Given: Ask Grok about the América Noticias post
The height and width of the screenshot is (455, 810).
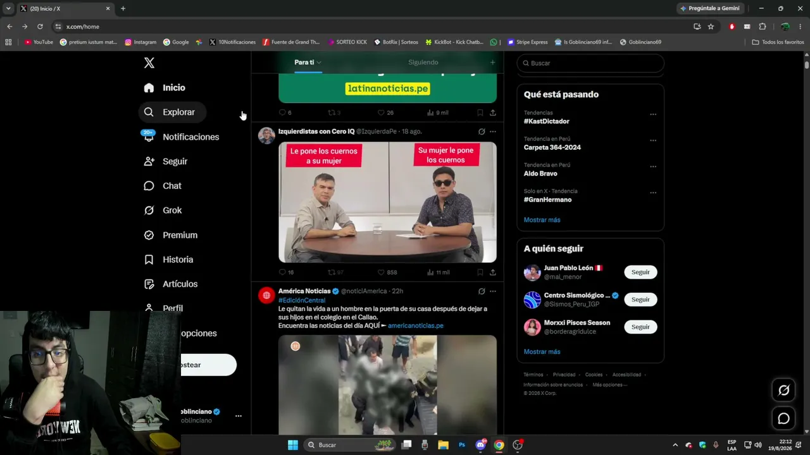Looking at the screenshot, I should pos(482,291).
